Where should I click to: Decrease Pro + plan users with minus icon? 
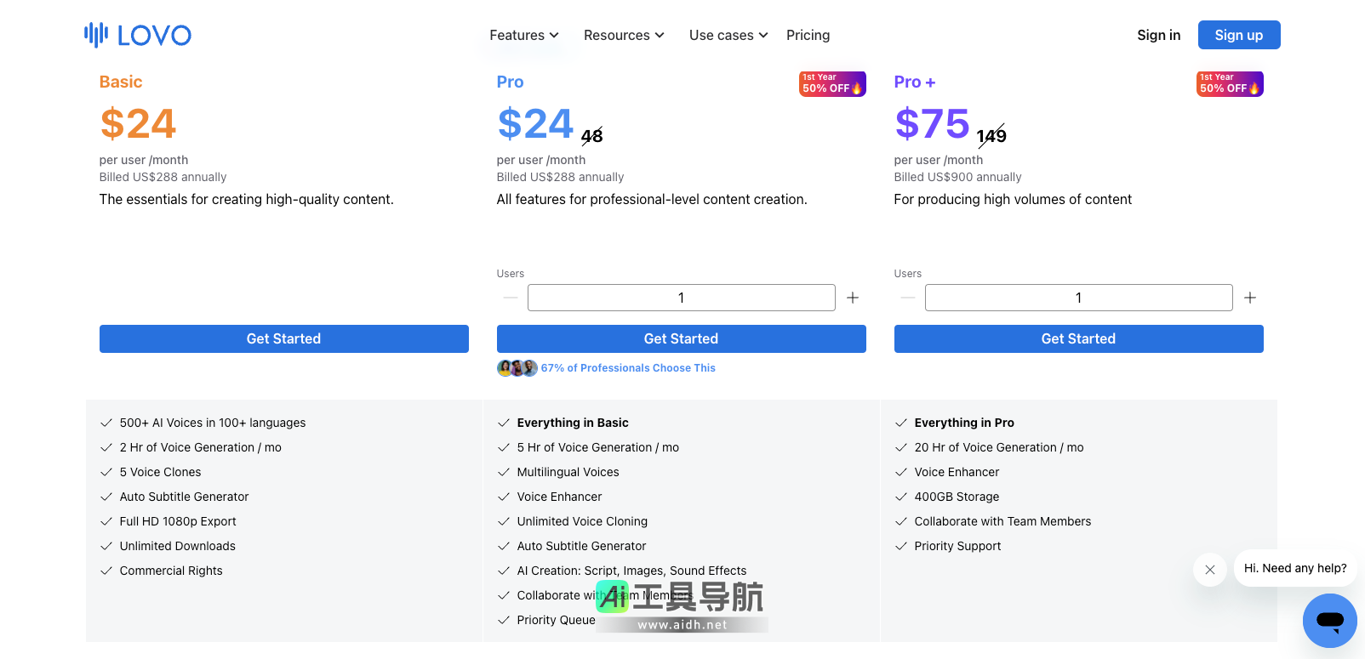coord(908,298)
